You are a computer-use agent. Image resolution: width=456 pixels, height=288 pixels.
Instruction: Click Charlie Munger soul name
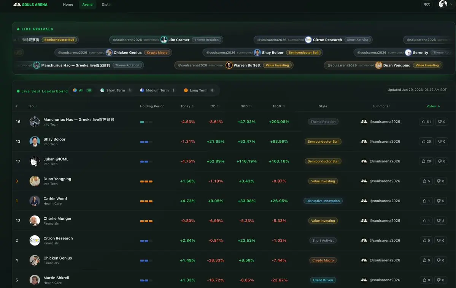(57, 219)
